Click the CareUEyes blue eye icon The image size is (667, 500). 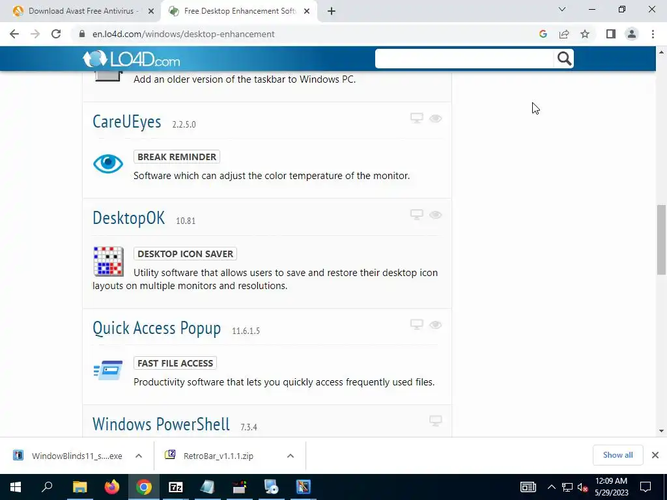click(x=108, y=163)
